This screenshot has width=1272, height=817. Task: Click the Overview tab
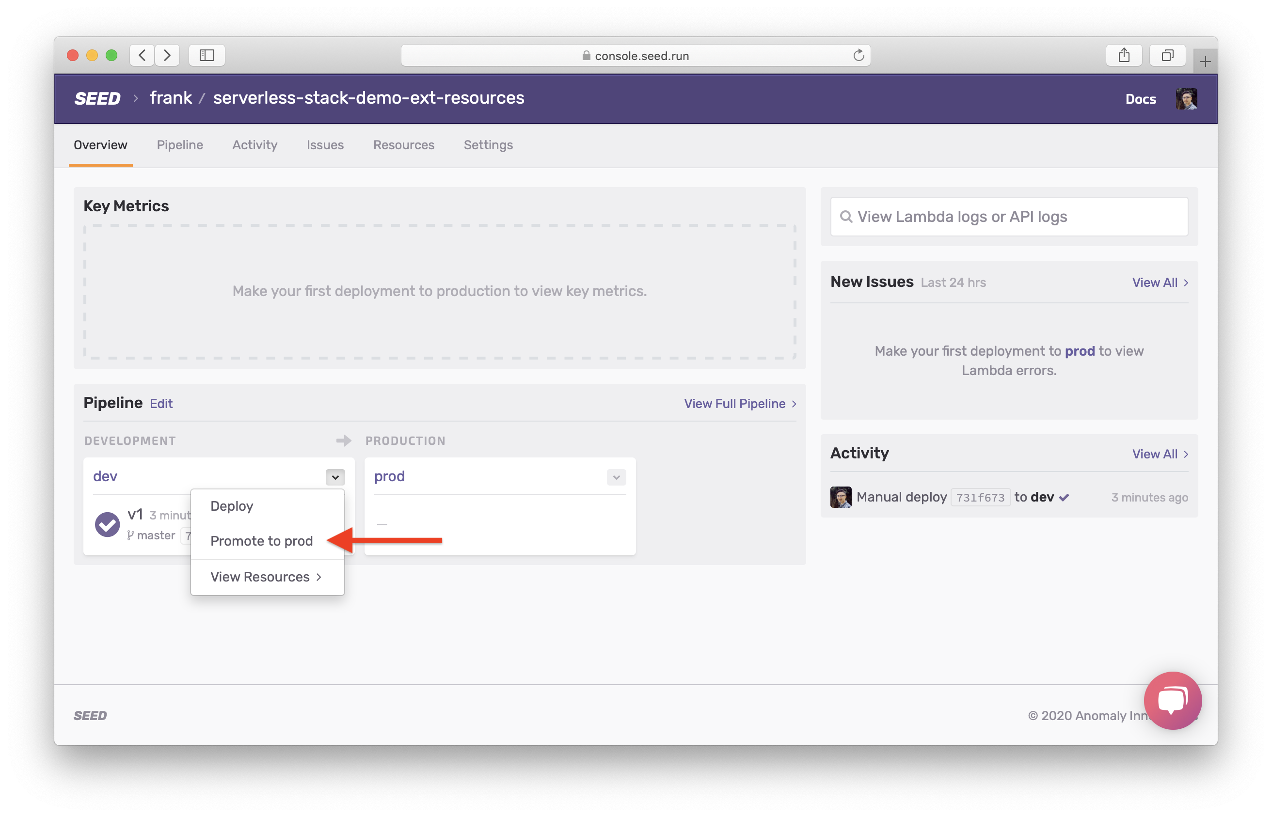pos(100,144)
